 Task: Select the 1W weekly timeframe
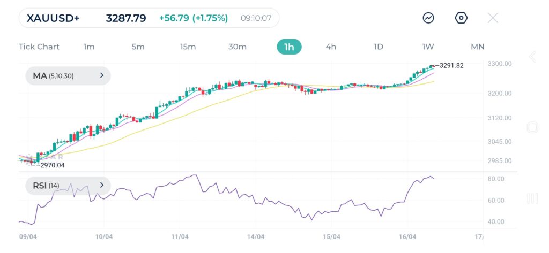click(x=428, y=47)
